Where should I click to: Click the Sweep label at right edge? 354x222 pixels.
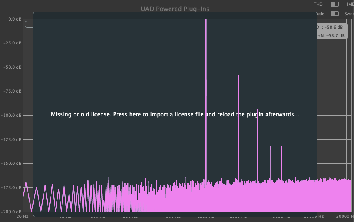tap(349, 14)
